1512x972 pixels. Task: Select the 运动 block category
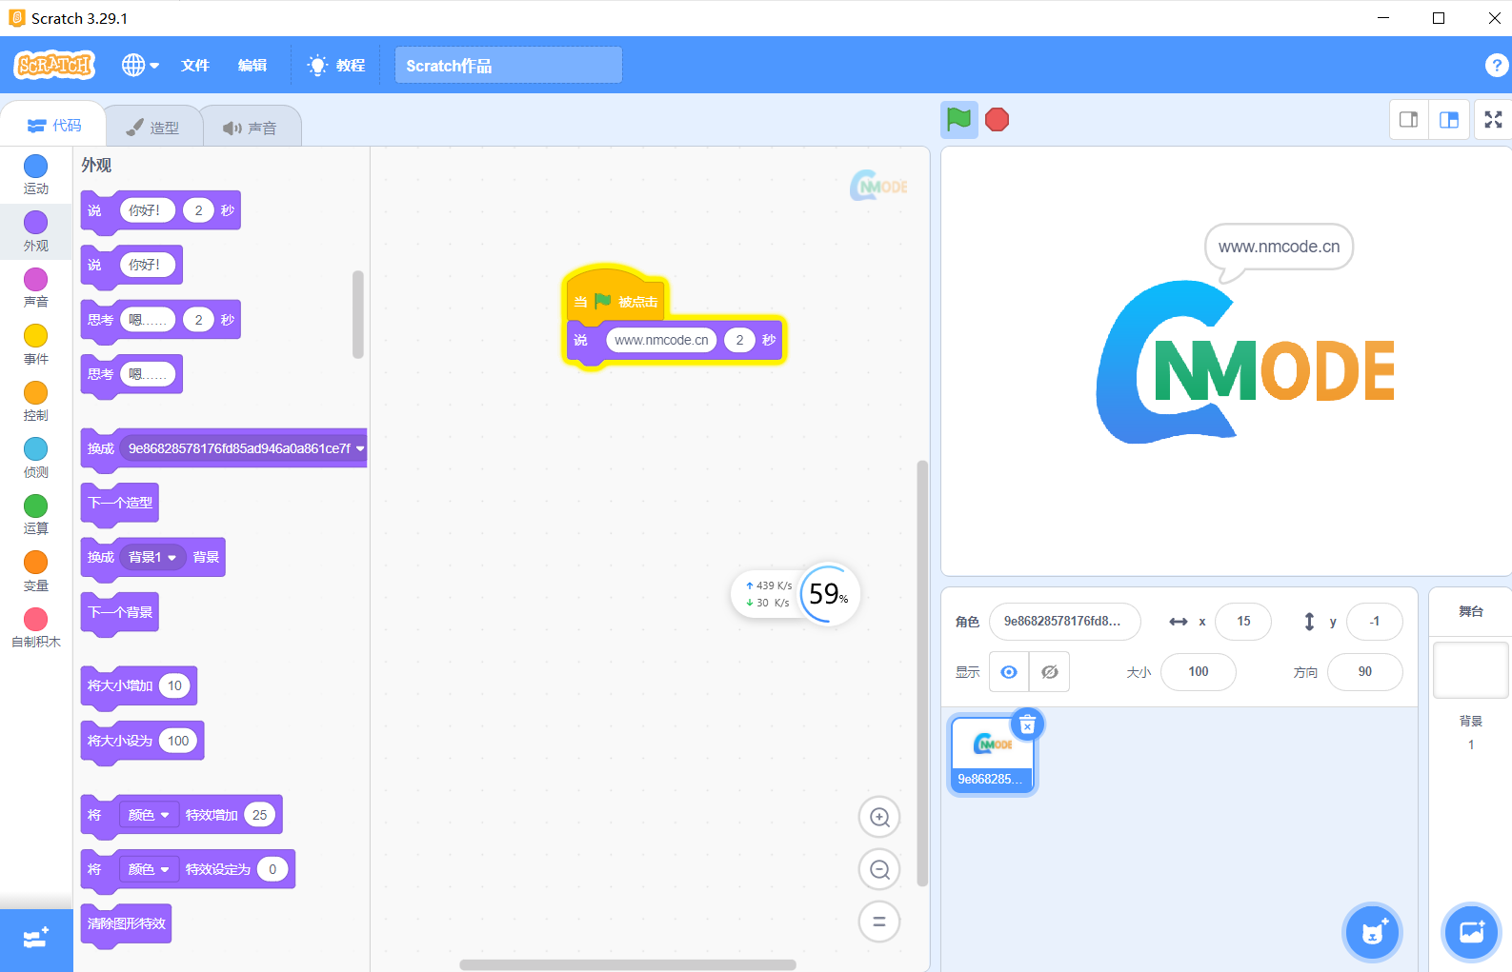pyautogui.click(x=36, y=175)
